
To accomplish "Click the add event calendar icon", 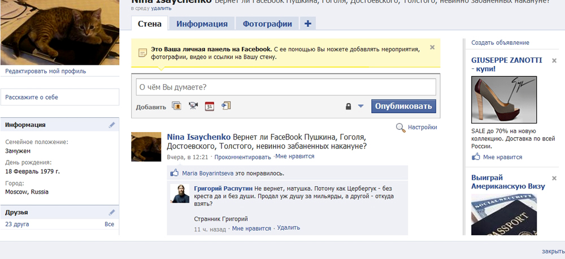I will click(210, 106).
